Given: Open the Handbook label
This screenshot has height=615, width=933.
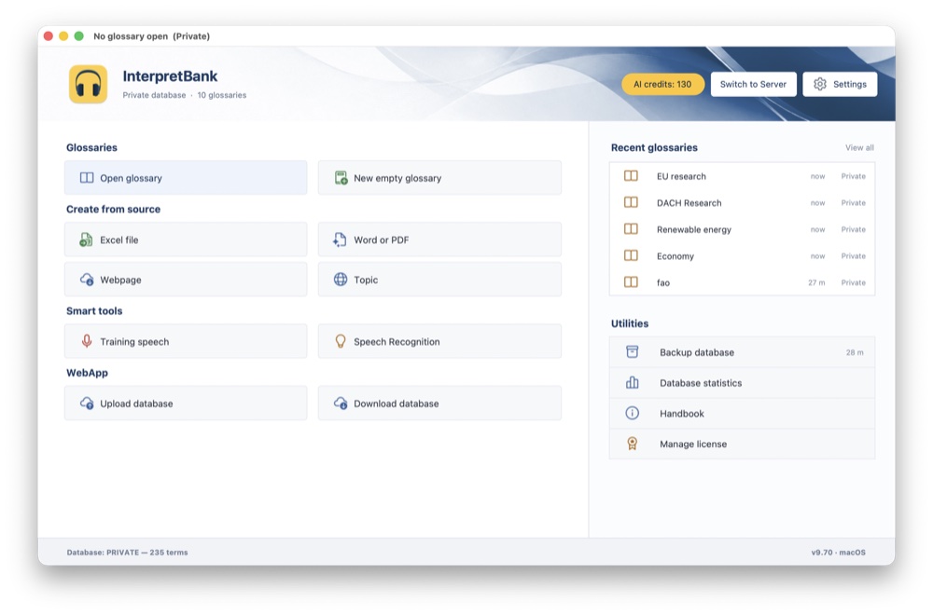Looking at the screenshot, I should pyautogui.click(x=682, y=414).
